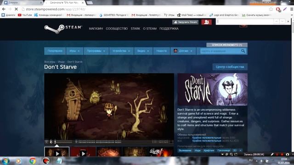This screenshot has height=165, width=294.
Task: Open the red circular app on taskbar
Action: pyautogui.click(x=46, y=161)
